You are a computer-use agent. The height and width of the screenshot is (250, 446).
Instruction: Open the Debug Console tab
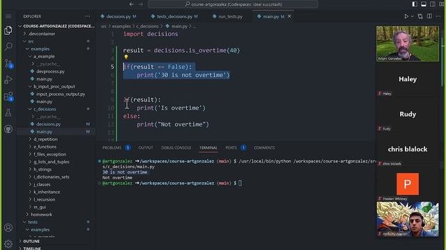[176, 148]
